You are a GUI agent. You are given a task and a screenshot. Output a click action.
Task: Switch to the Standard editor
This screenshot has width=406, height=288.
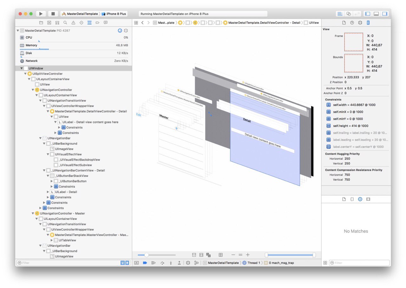click(340, 14)
